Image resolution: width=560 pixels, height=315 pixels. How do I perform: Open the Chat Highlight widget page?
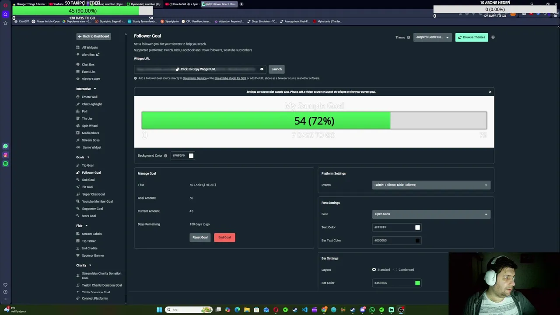(92, 104)
